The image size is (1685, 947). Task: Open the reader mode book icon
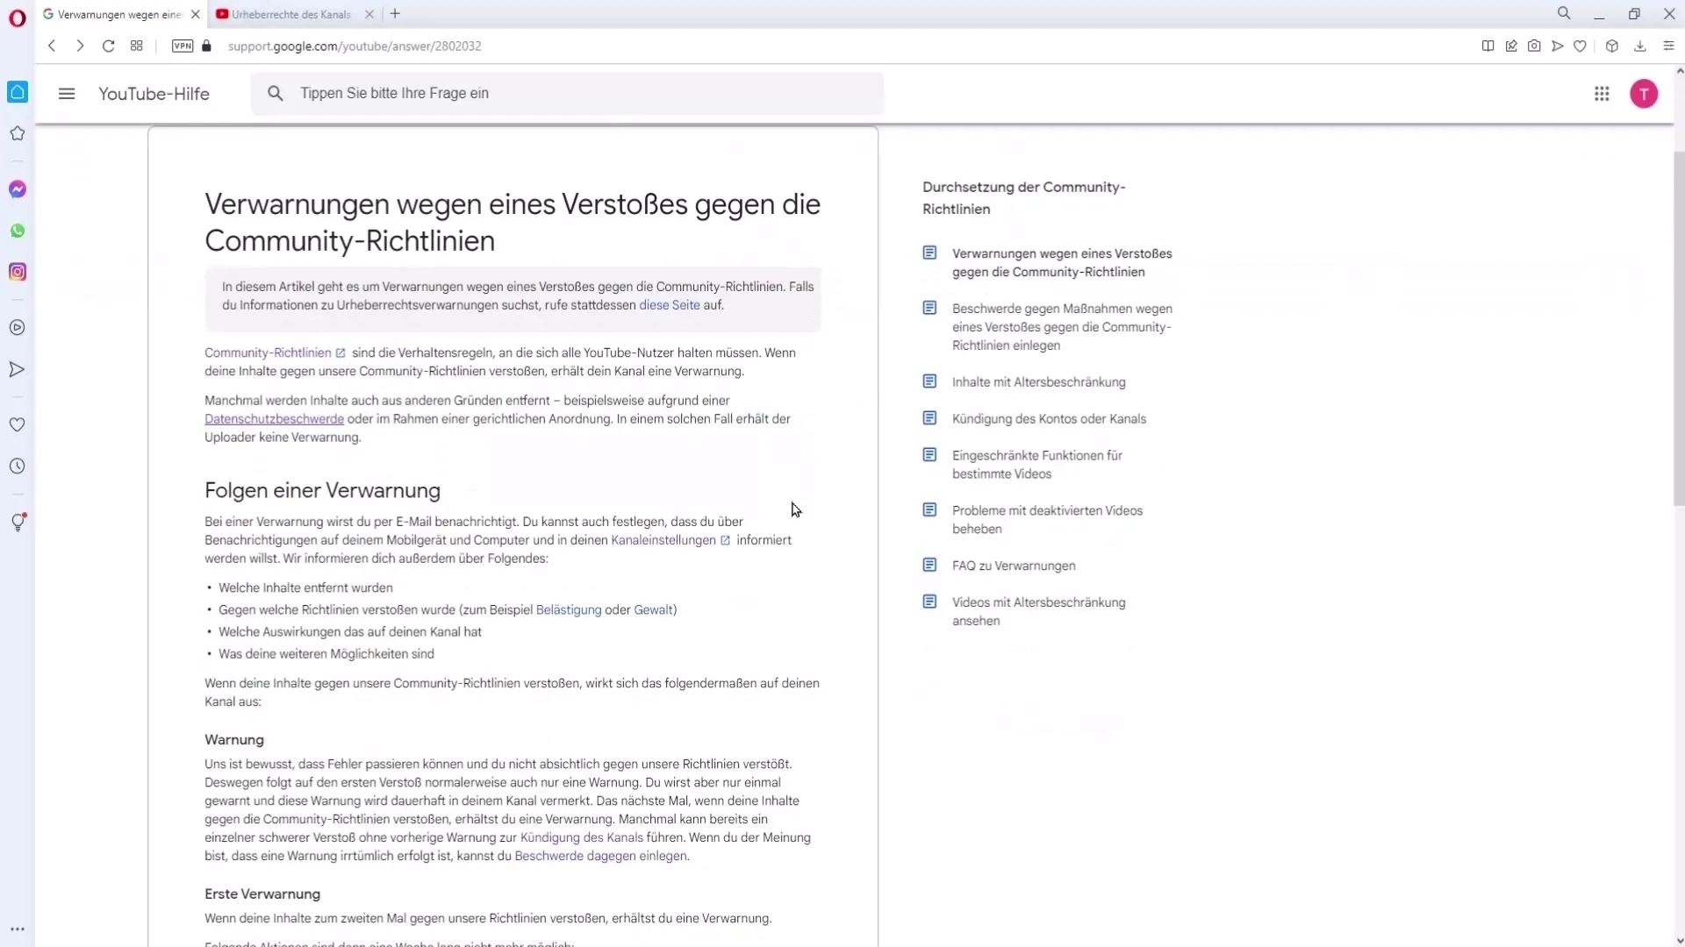pyautogui.click(x=1488, y=46)
